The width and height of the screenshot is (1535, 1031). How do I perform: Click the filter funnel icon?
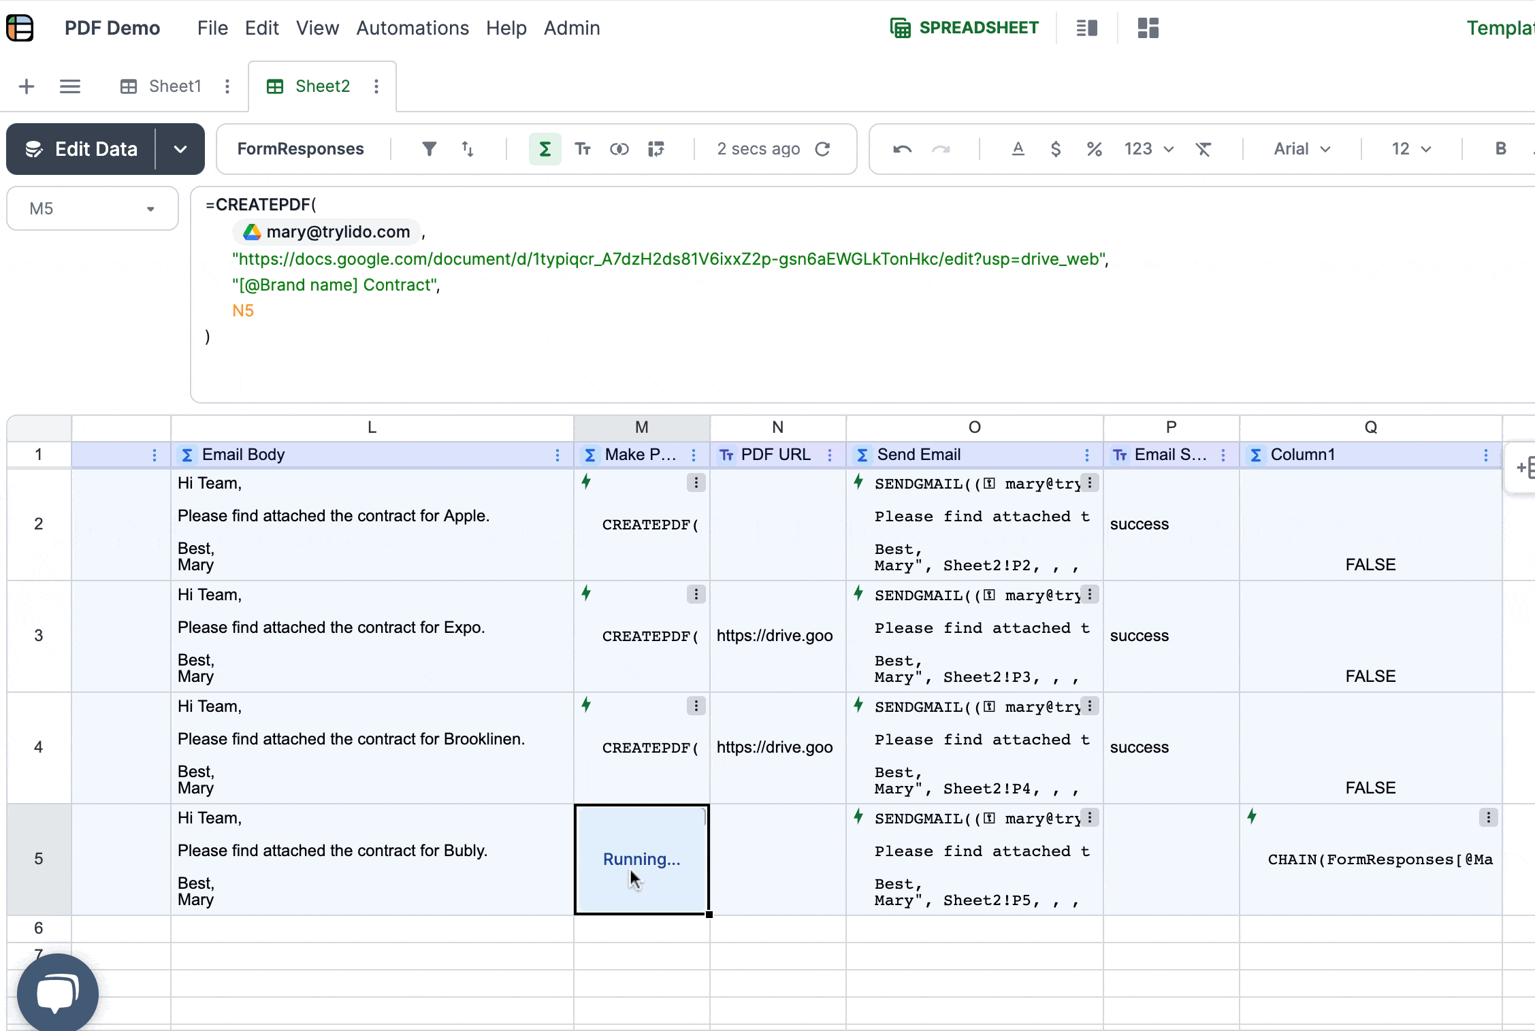click(x=429, y=149)
